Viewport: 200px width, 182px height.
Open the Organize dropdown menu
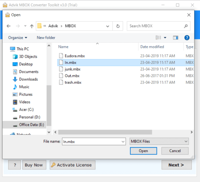click(x=17, y=38)
